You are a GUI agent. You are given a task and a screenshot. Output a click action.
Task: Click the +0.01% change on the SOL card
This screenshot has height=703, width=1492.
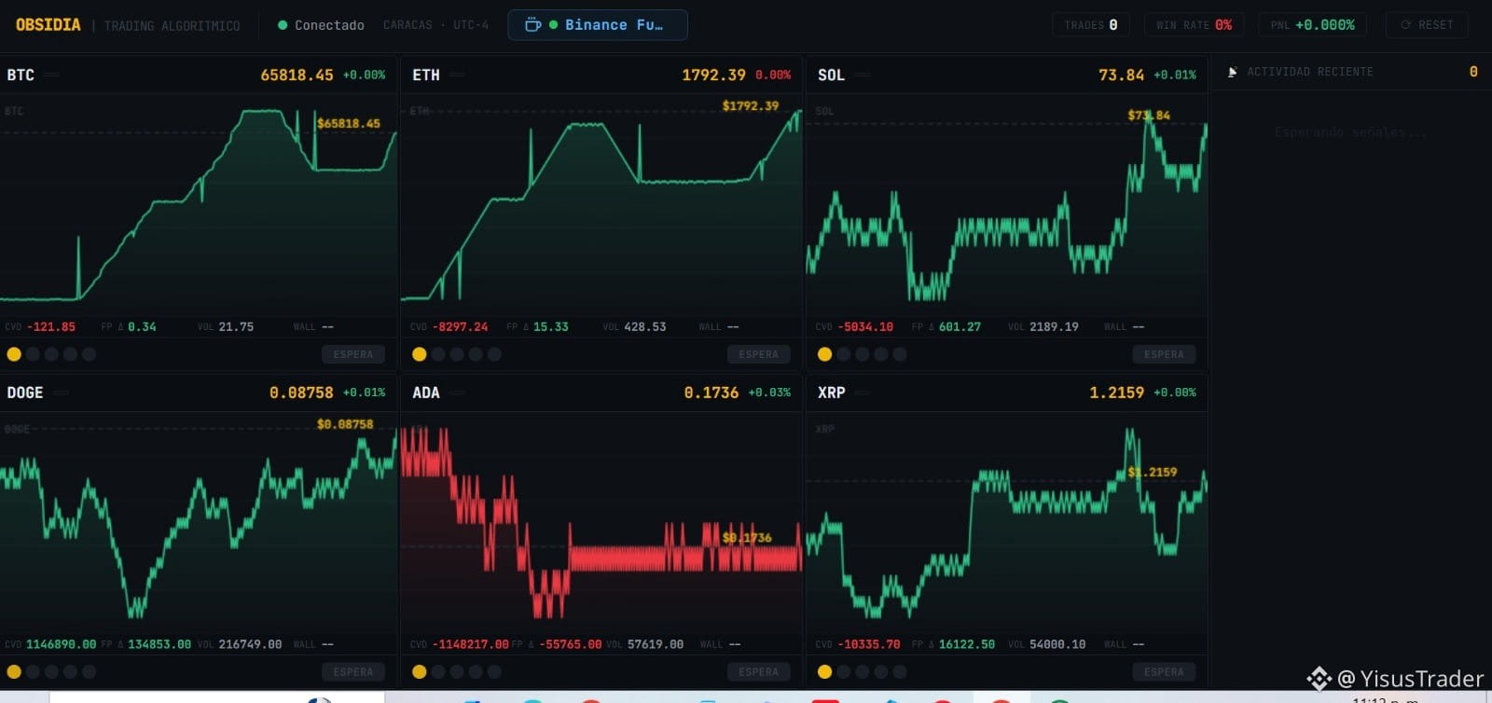point(1175,75)
